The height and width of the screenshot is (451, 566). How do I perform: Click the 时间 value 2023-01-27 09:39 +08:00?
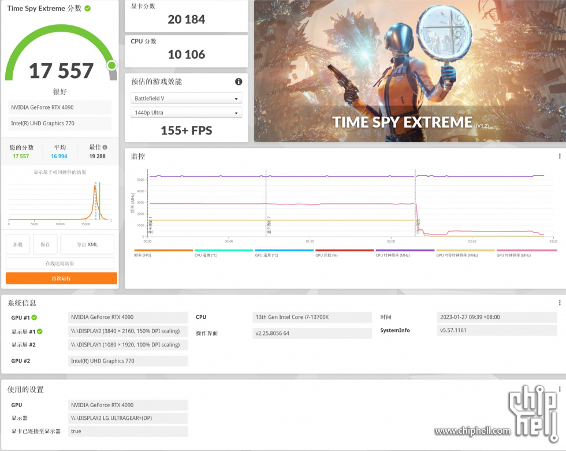[x=497, y=317]
